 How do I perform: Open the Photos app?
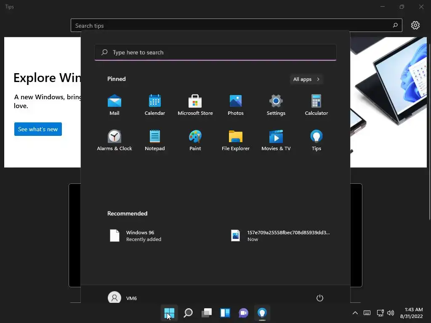point(236,105)
